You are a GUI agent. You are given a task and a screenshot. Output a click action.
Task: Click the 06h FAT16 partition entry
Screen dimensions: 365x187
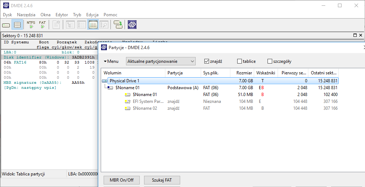tap(49, 62)
